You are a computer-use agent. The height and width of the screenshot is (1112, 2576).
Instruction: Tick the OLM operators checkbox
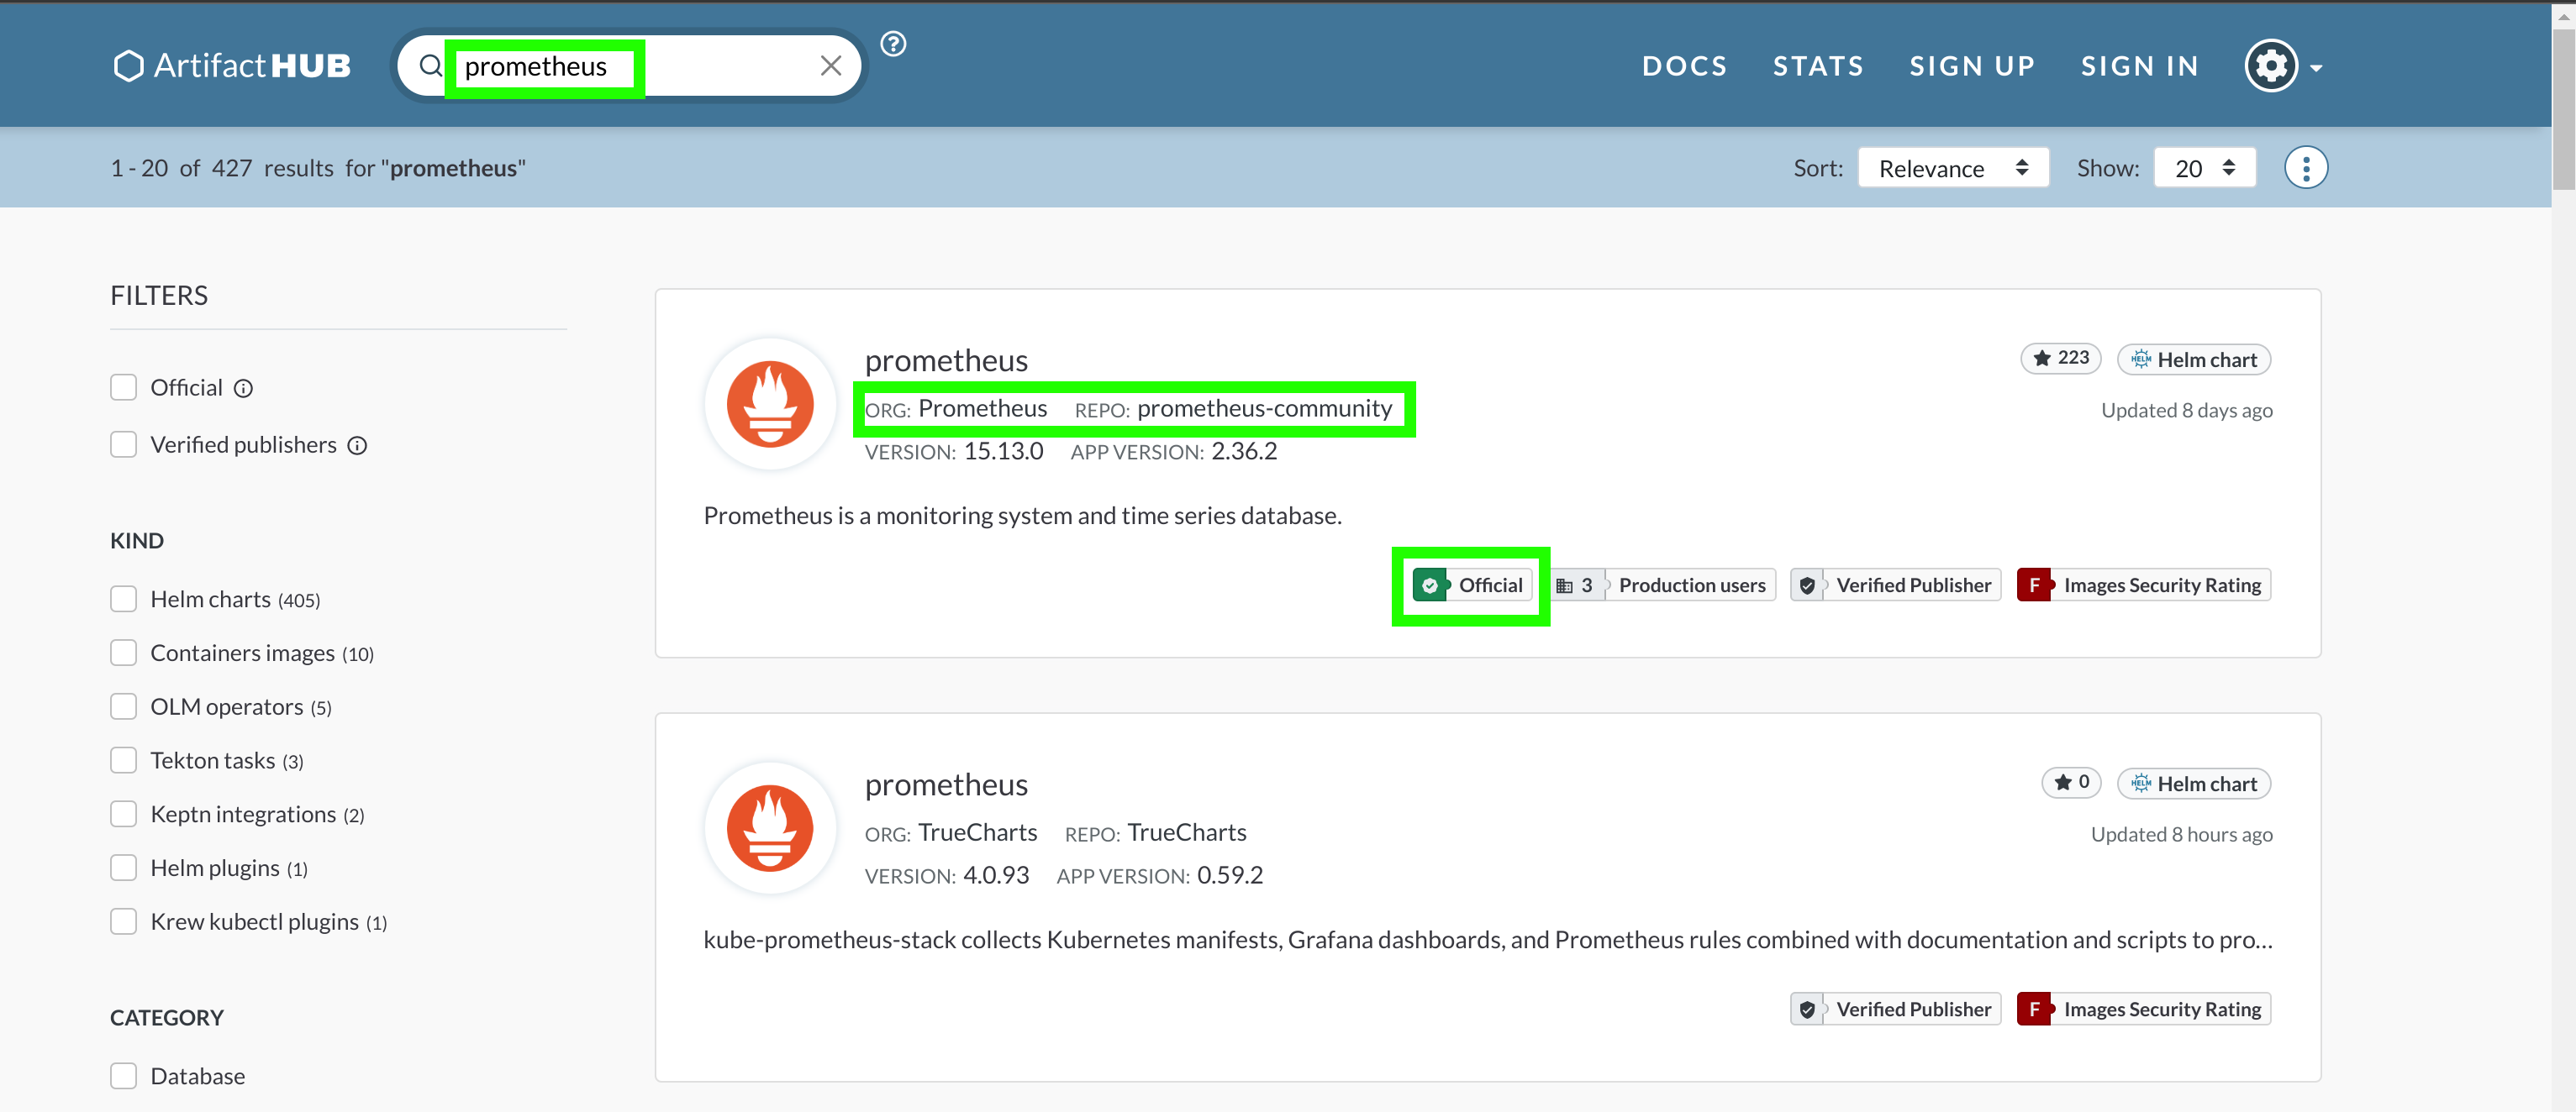124,707
